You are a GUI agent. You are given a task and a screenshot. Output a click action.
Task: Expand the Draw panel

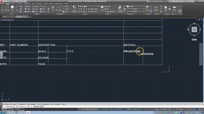click(12, 14)
